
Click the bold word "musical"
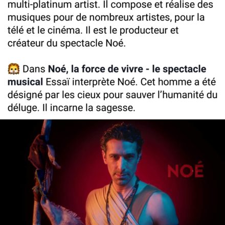point(25,82)
